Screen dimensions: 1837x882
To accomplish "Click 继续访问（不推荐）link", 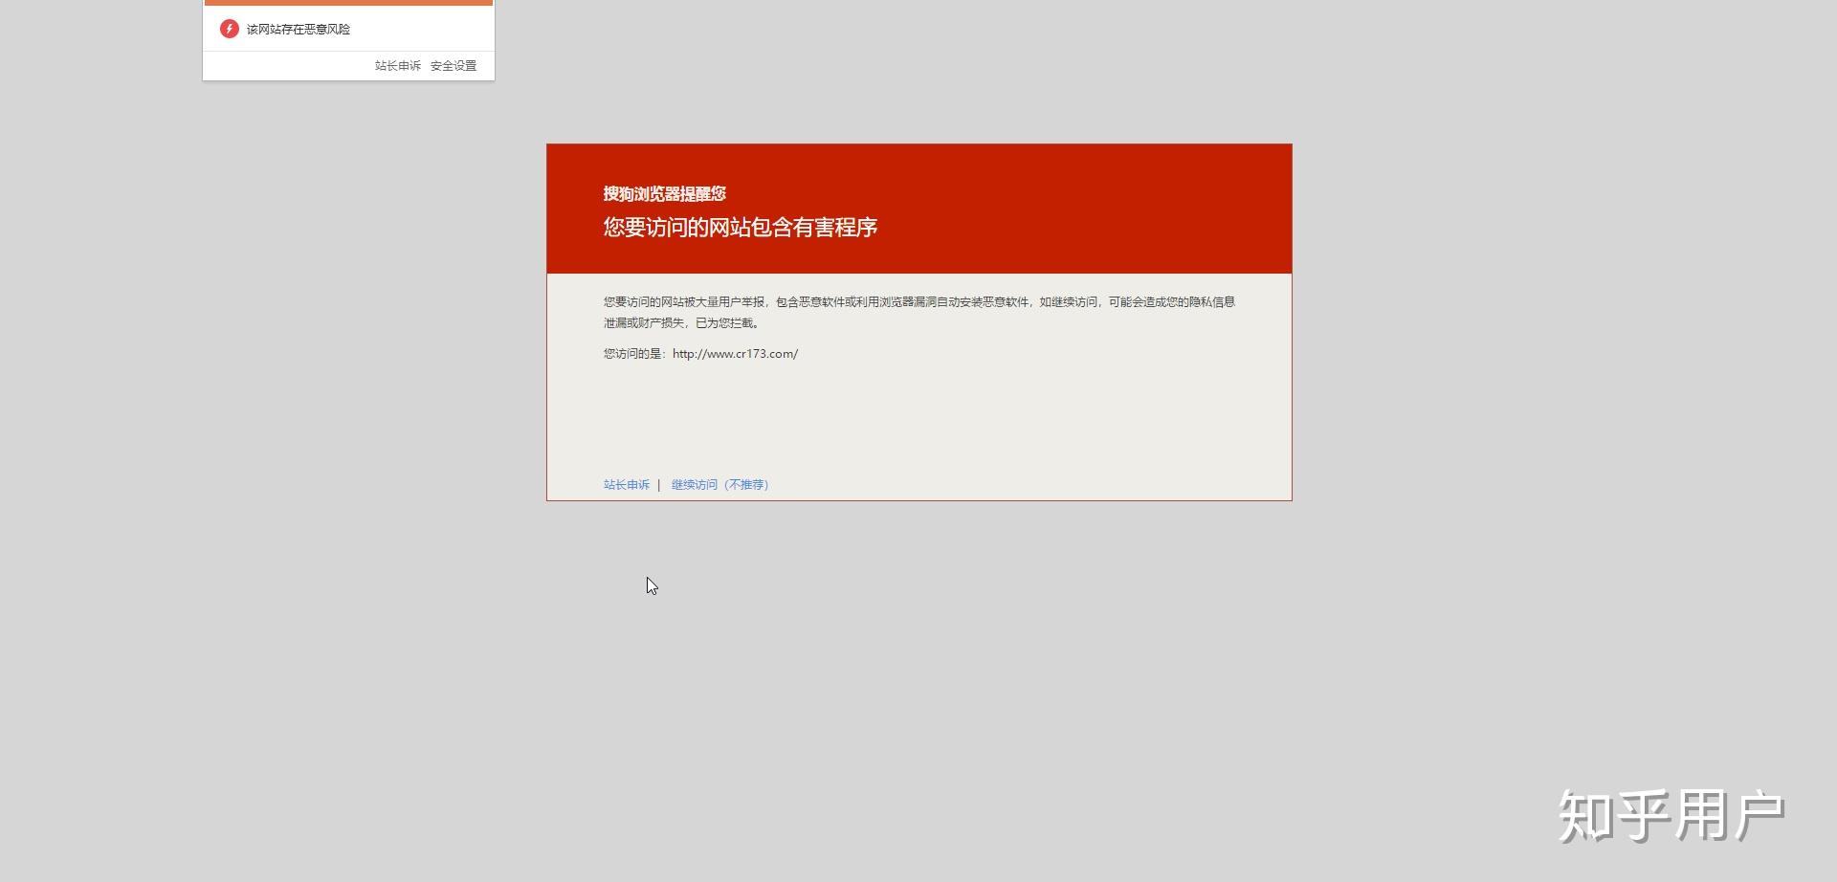I will 720,485.
